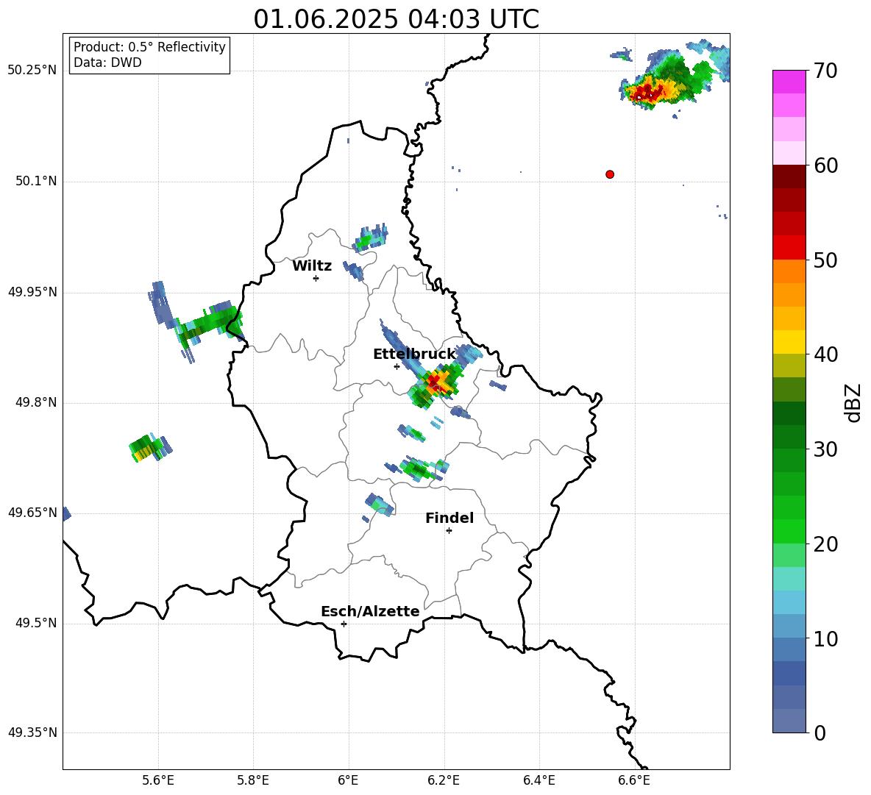
Task: Click the colorbar tick label '40'
Action: [825, 354]
